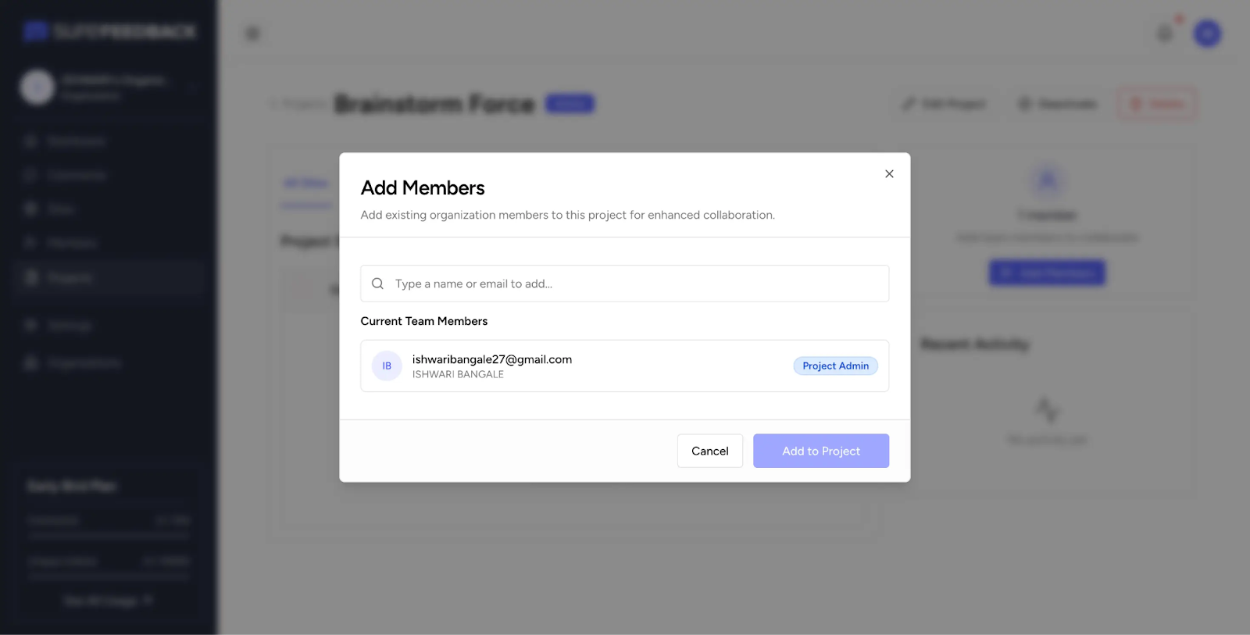Click the organization avatar in the sidebar

37,87
